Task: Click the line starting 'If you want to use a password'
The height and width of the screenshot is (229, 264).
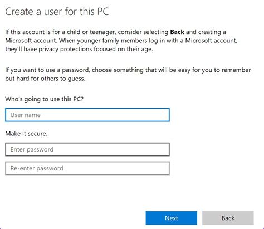Action: pyautogui.click(x=128, y=70)
